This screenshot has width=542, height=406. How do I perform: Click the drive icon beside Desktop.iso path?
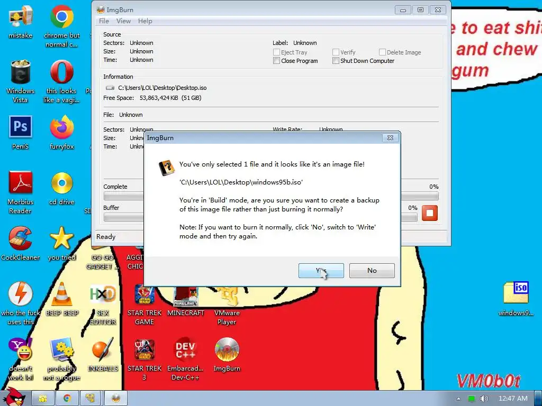tap(110, 88)
